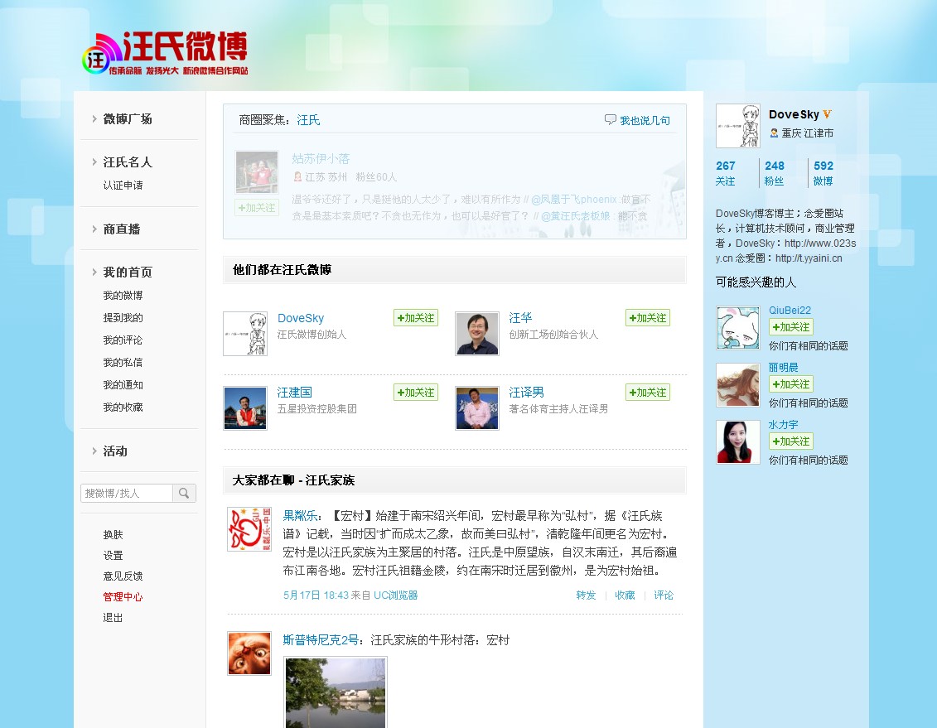Click the speech bubble icon next to 我也说几句

(610, 120)
